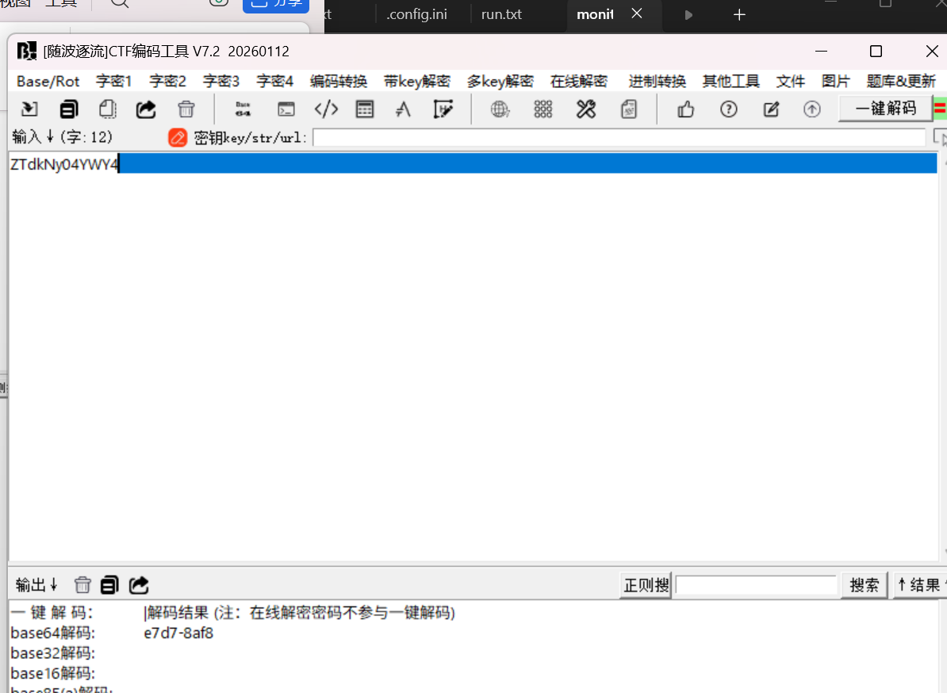Click the code brackets icon
This screenshot has width=947, height=693.
326,109
